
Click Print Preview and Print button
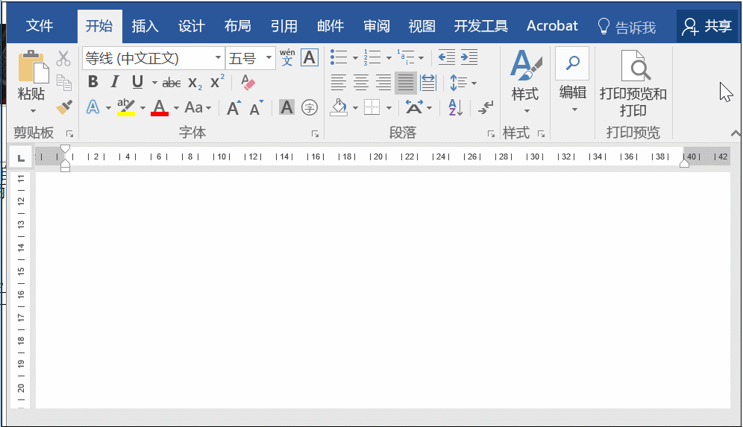coord(633,83)
